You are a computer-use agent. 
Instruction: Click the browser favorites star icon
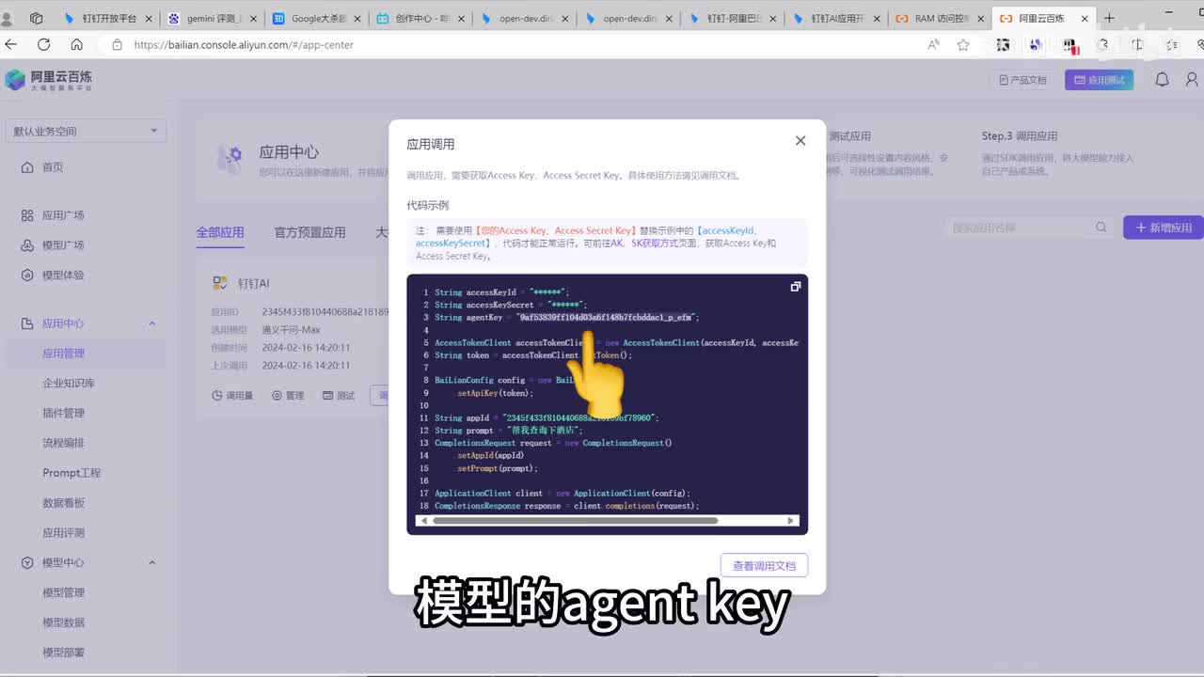tap(963, 44)
